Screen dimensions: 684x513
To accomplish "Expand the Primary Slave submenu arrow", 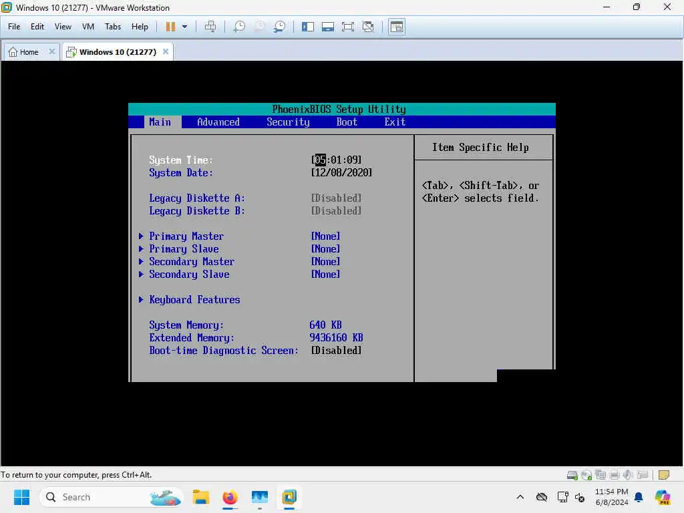I will [141, 248].
